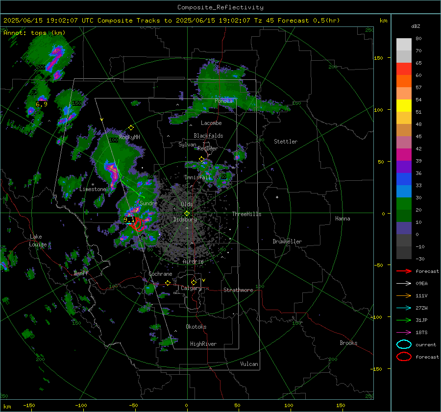
Task: Click the red 65–60 dBZ color swatch
Action: click(404, 69)
